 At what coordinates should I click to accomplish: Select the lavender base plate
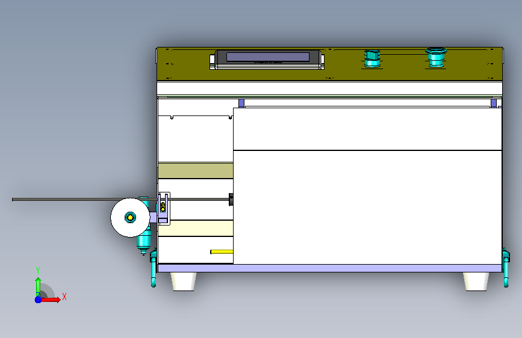click(x=329, y=268)
